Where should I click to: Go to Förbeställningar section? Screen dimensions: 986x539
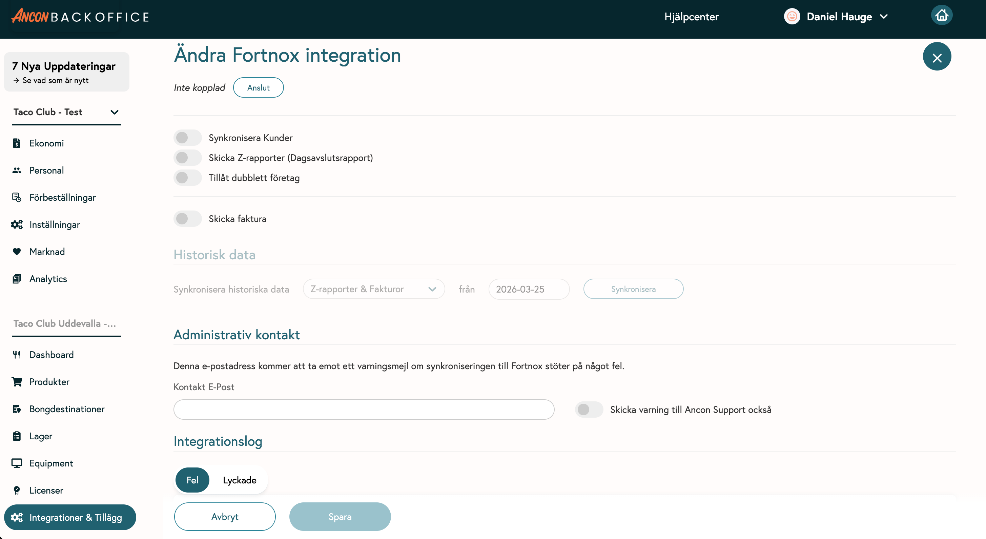pos(62,198)
